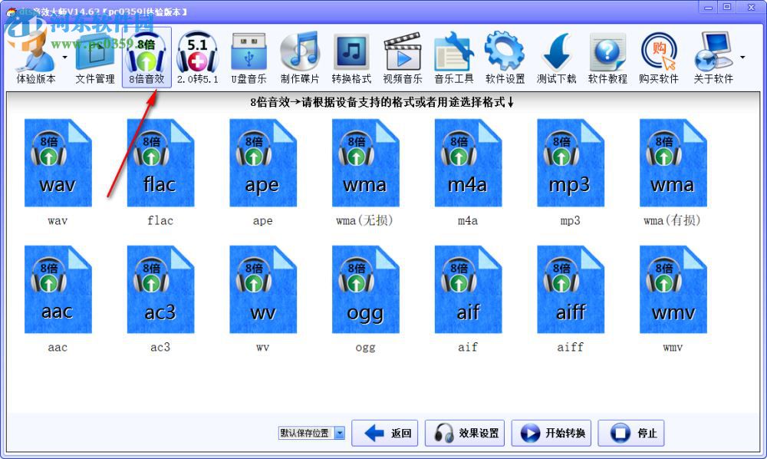Select the 2.0转5.1 conversion tool
Image resolution: width=767 pixels, height=459 pixels.
tap(197, 55)
